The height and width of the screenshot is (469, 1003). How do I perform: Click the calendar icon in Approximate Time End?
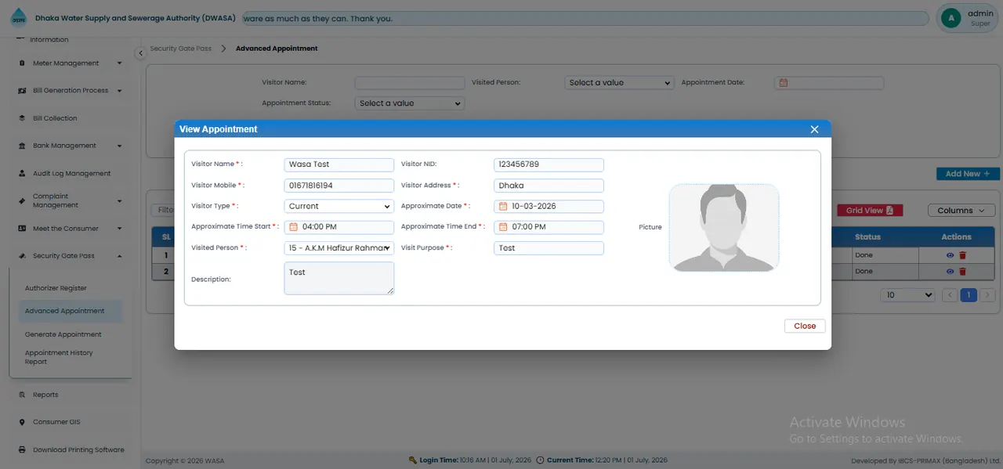pyautogui.click(x=504, y=227)
